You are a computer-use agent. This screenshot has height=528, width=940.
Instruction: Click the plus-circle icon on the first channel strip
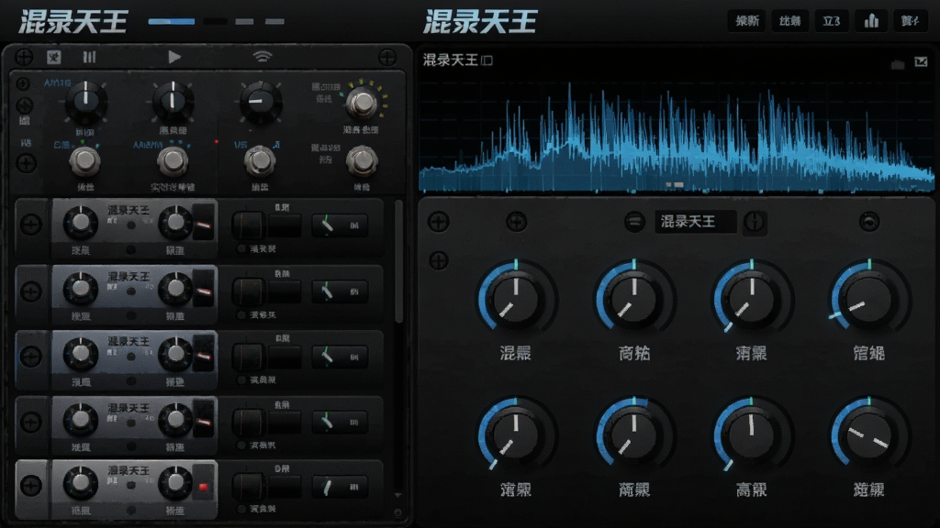31,225
